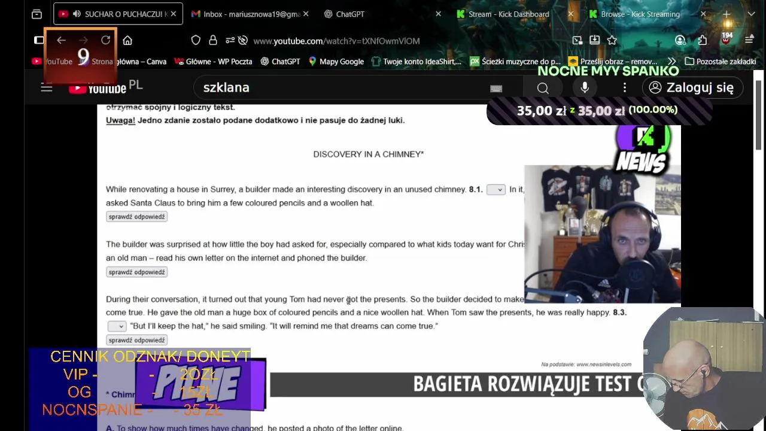Switch to Stream - Kick Dashboard tab
The width and height of the screenshot is (766, 431).
[508, 14]
